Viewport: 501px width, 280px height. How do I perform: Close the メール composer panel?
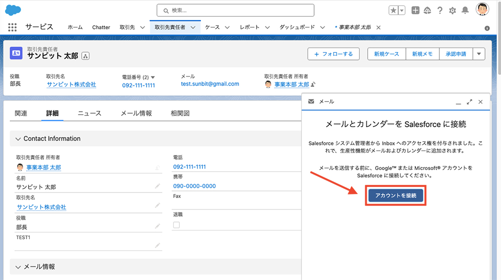[480, 102]
